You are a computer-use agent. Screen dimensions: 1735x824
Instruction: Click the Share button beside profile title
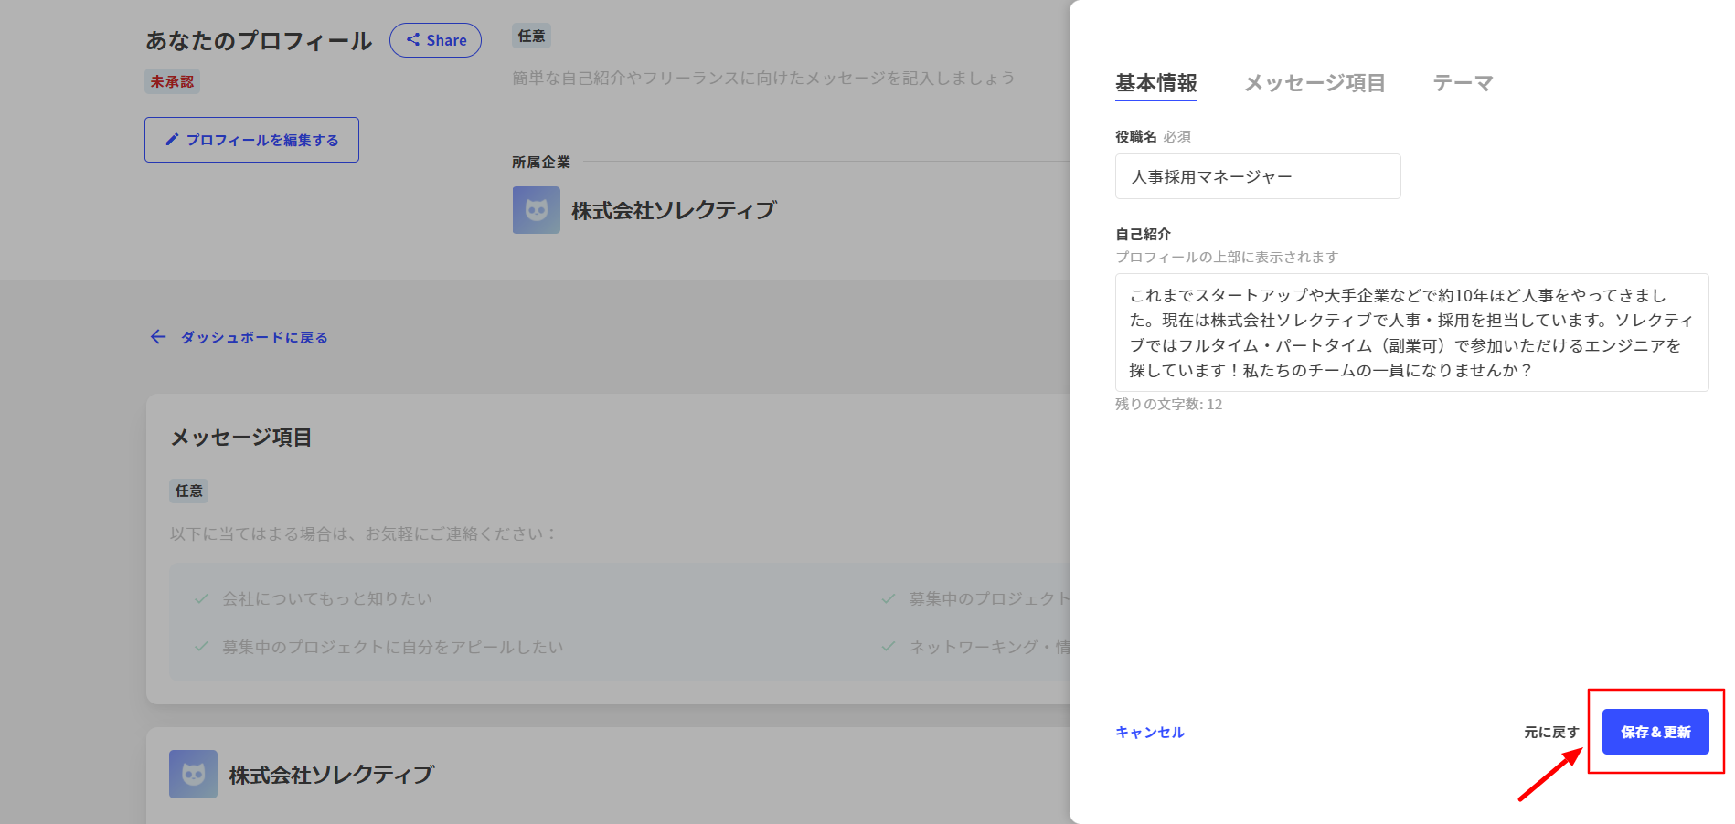(435, 40)
